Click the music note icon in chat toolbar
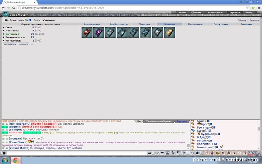The height and width of the screenshot is (164, 262). [x=184, y=153]
